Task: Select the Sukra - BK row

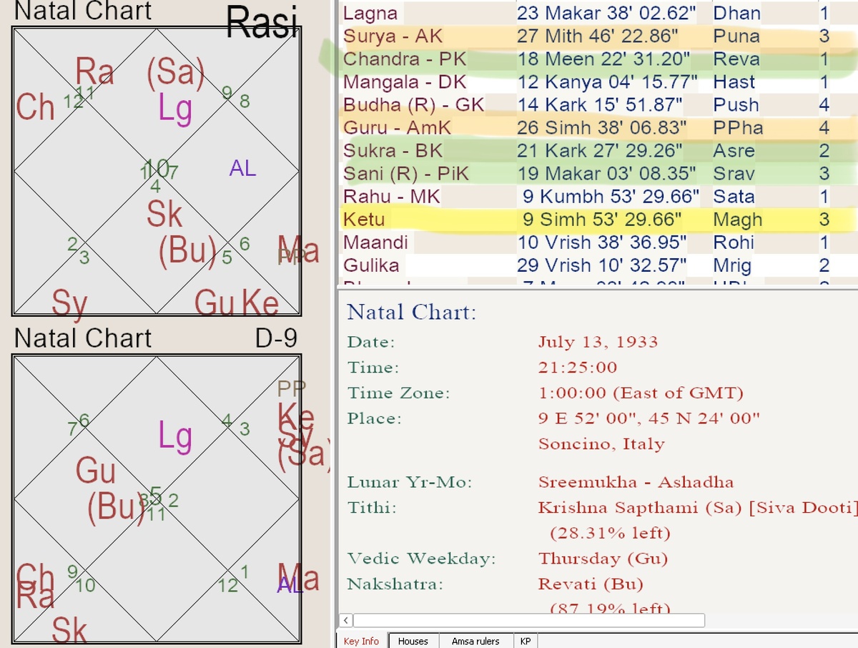Action: click(597, 150)
